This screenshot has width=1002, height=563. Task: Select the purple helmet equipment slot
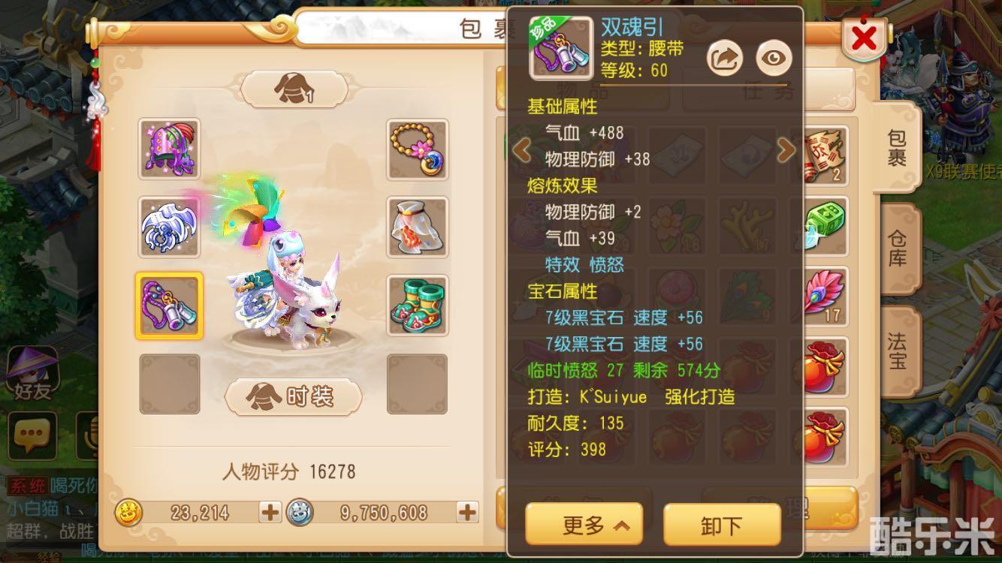(169, 149)
